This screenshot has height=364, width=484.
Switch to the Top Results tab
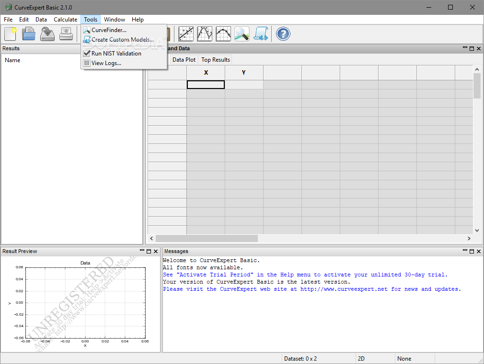(216, 59)
